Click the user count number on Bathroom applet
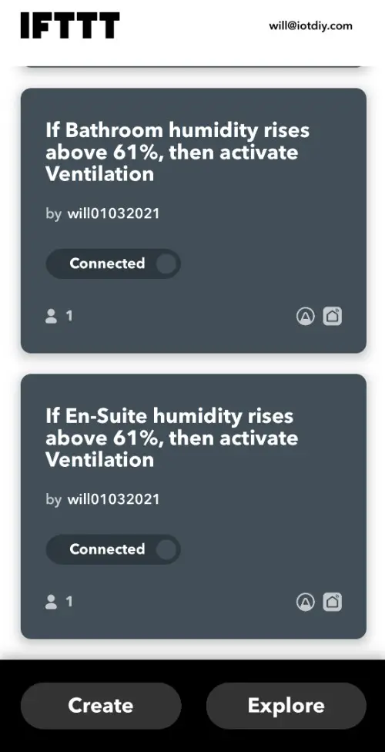This screenshot has height=752, width=385. point(69,316)
